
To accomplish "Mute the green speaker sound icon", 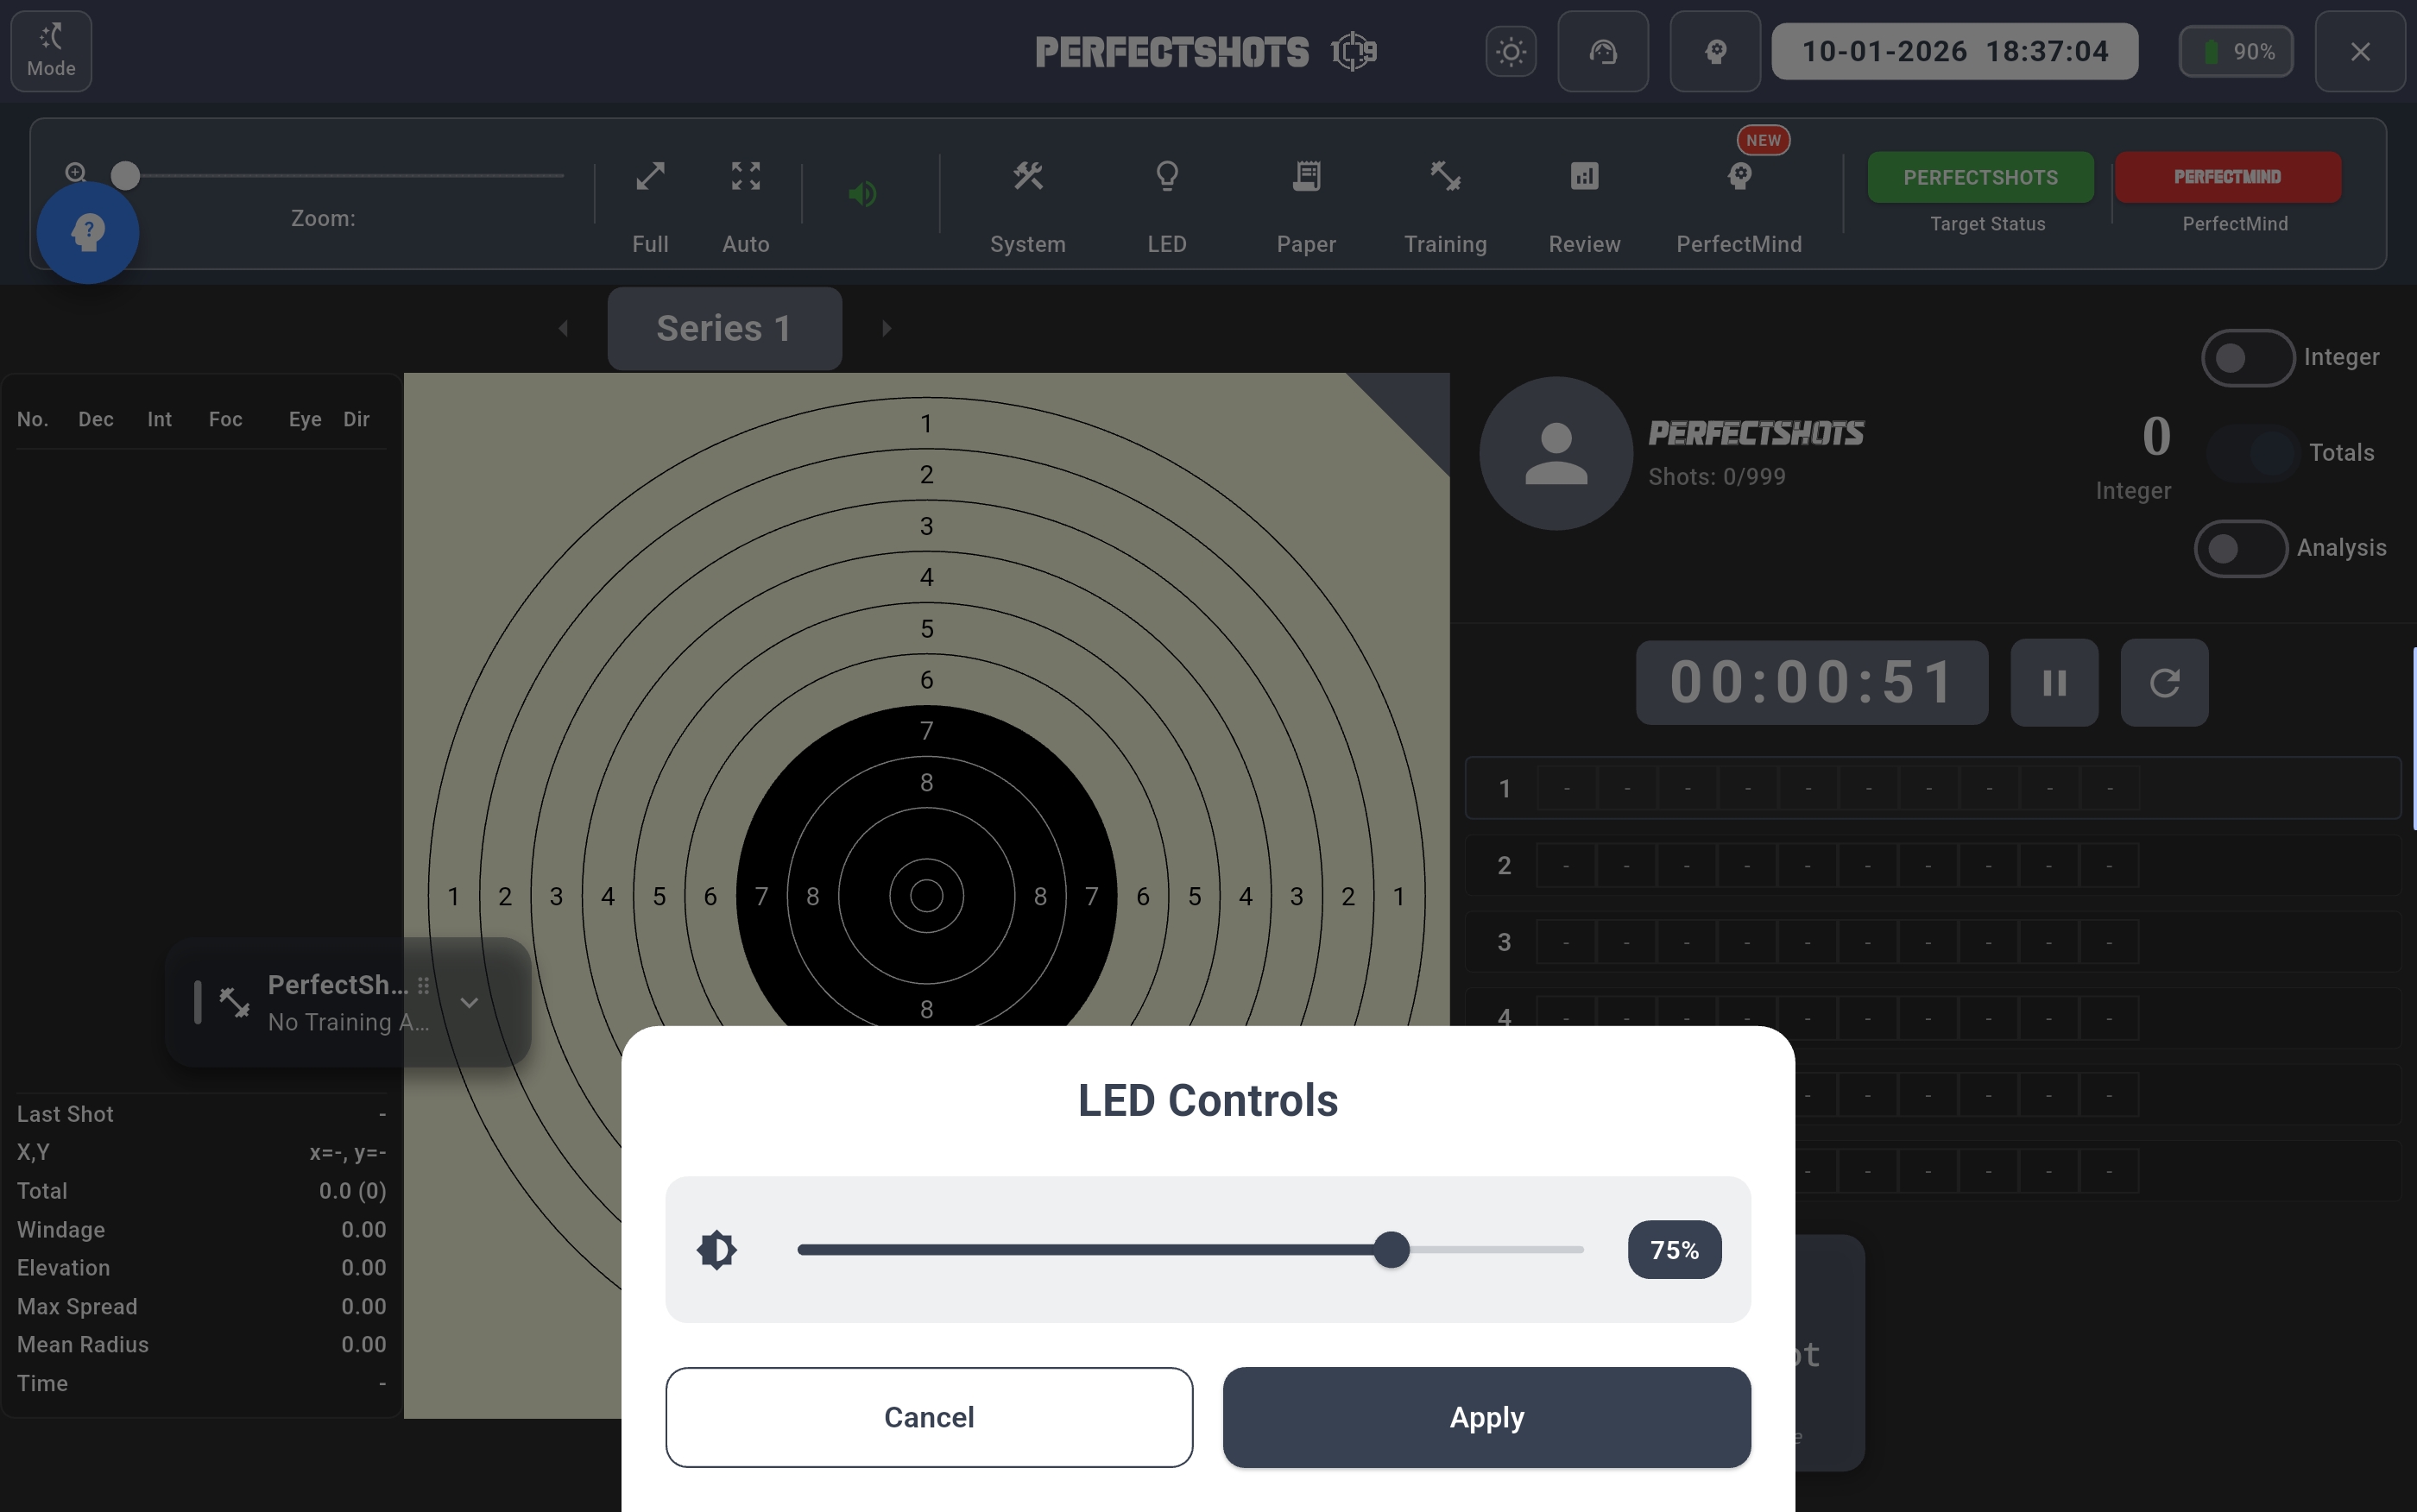I will click(x=862, y=194).
